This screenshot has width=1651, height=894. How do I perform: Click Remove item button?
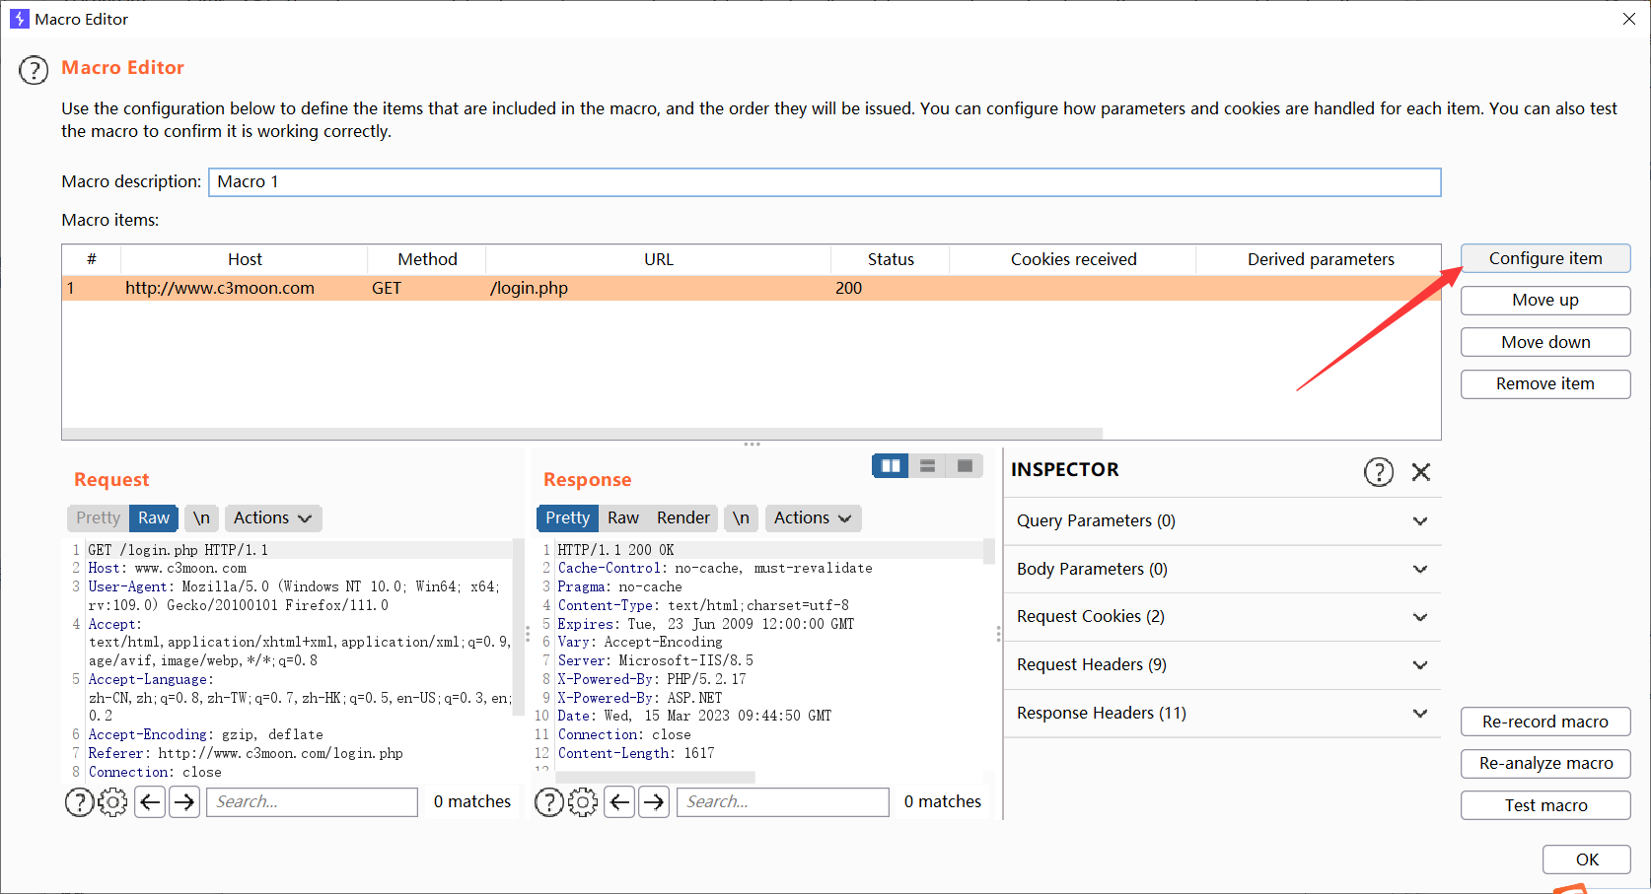pos(1545,384)
